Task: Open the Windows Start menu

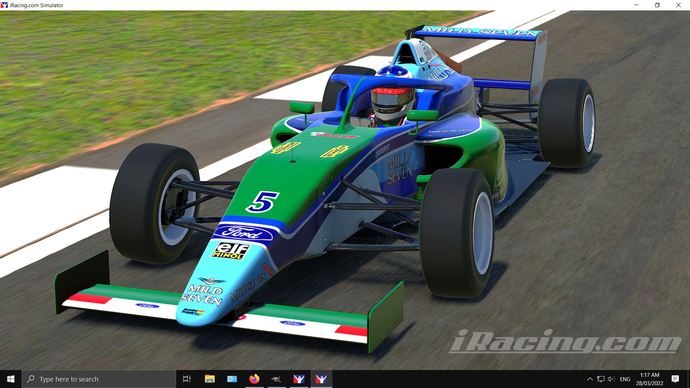Action: coord(11,379)
